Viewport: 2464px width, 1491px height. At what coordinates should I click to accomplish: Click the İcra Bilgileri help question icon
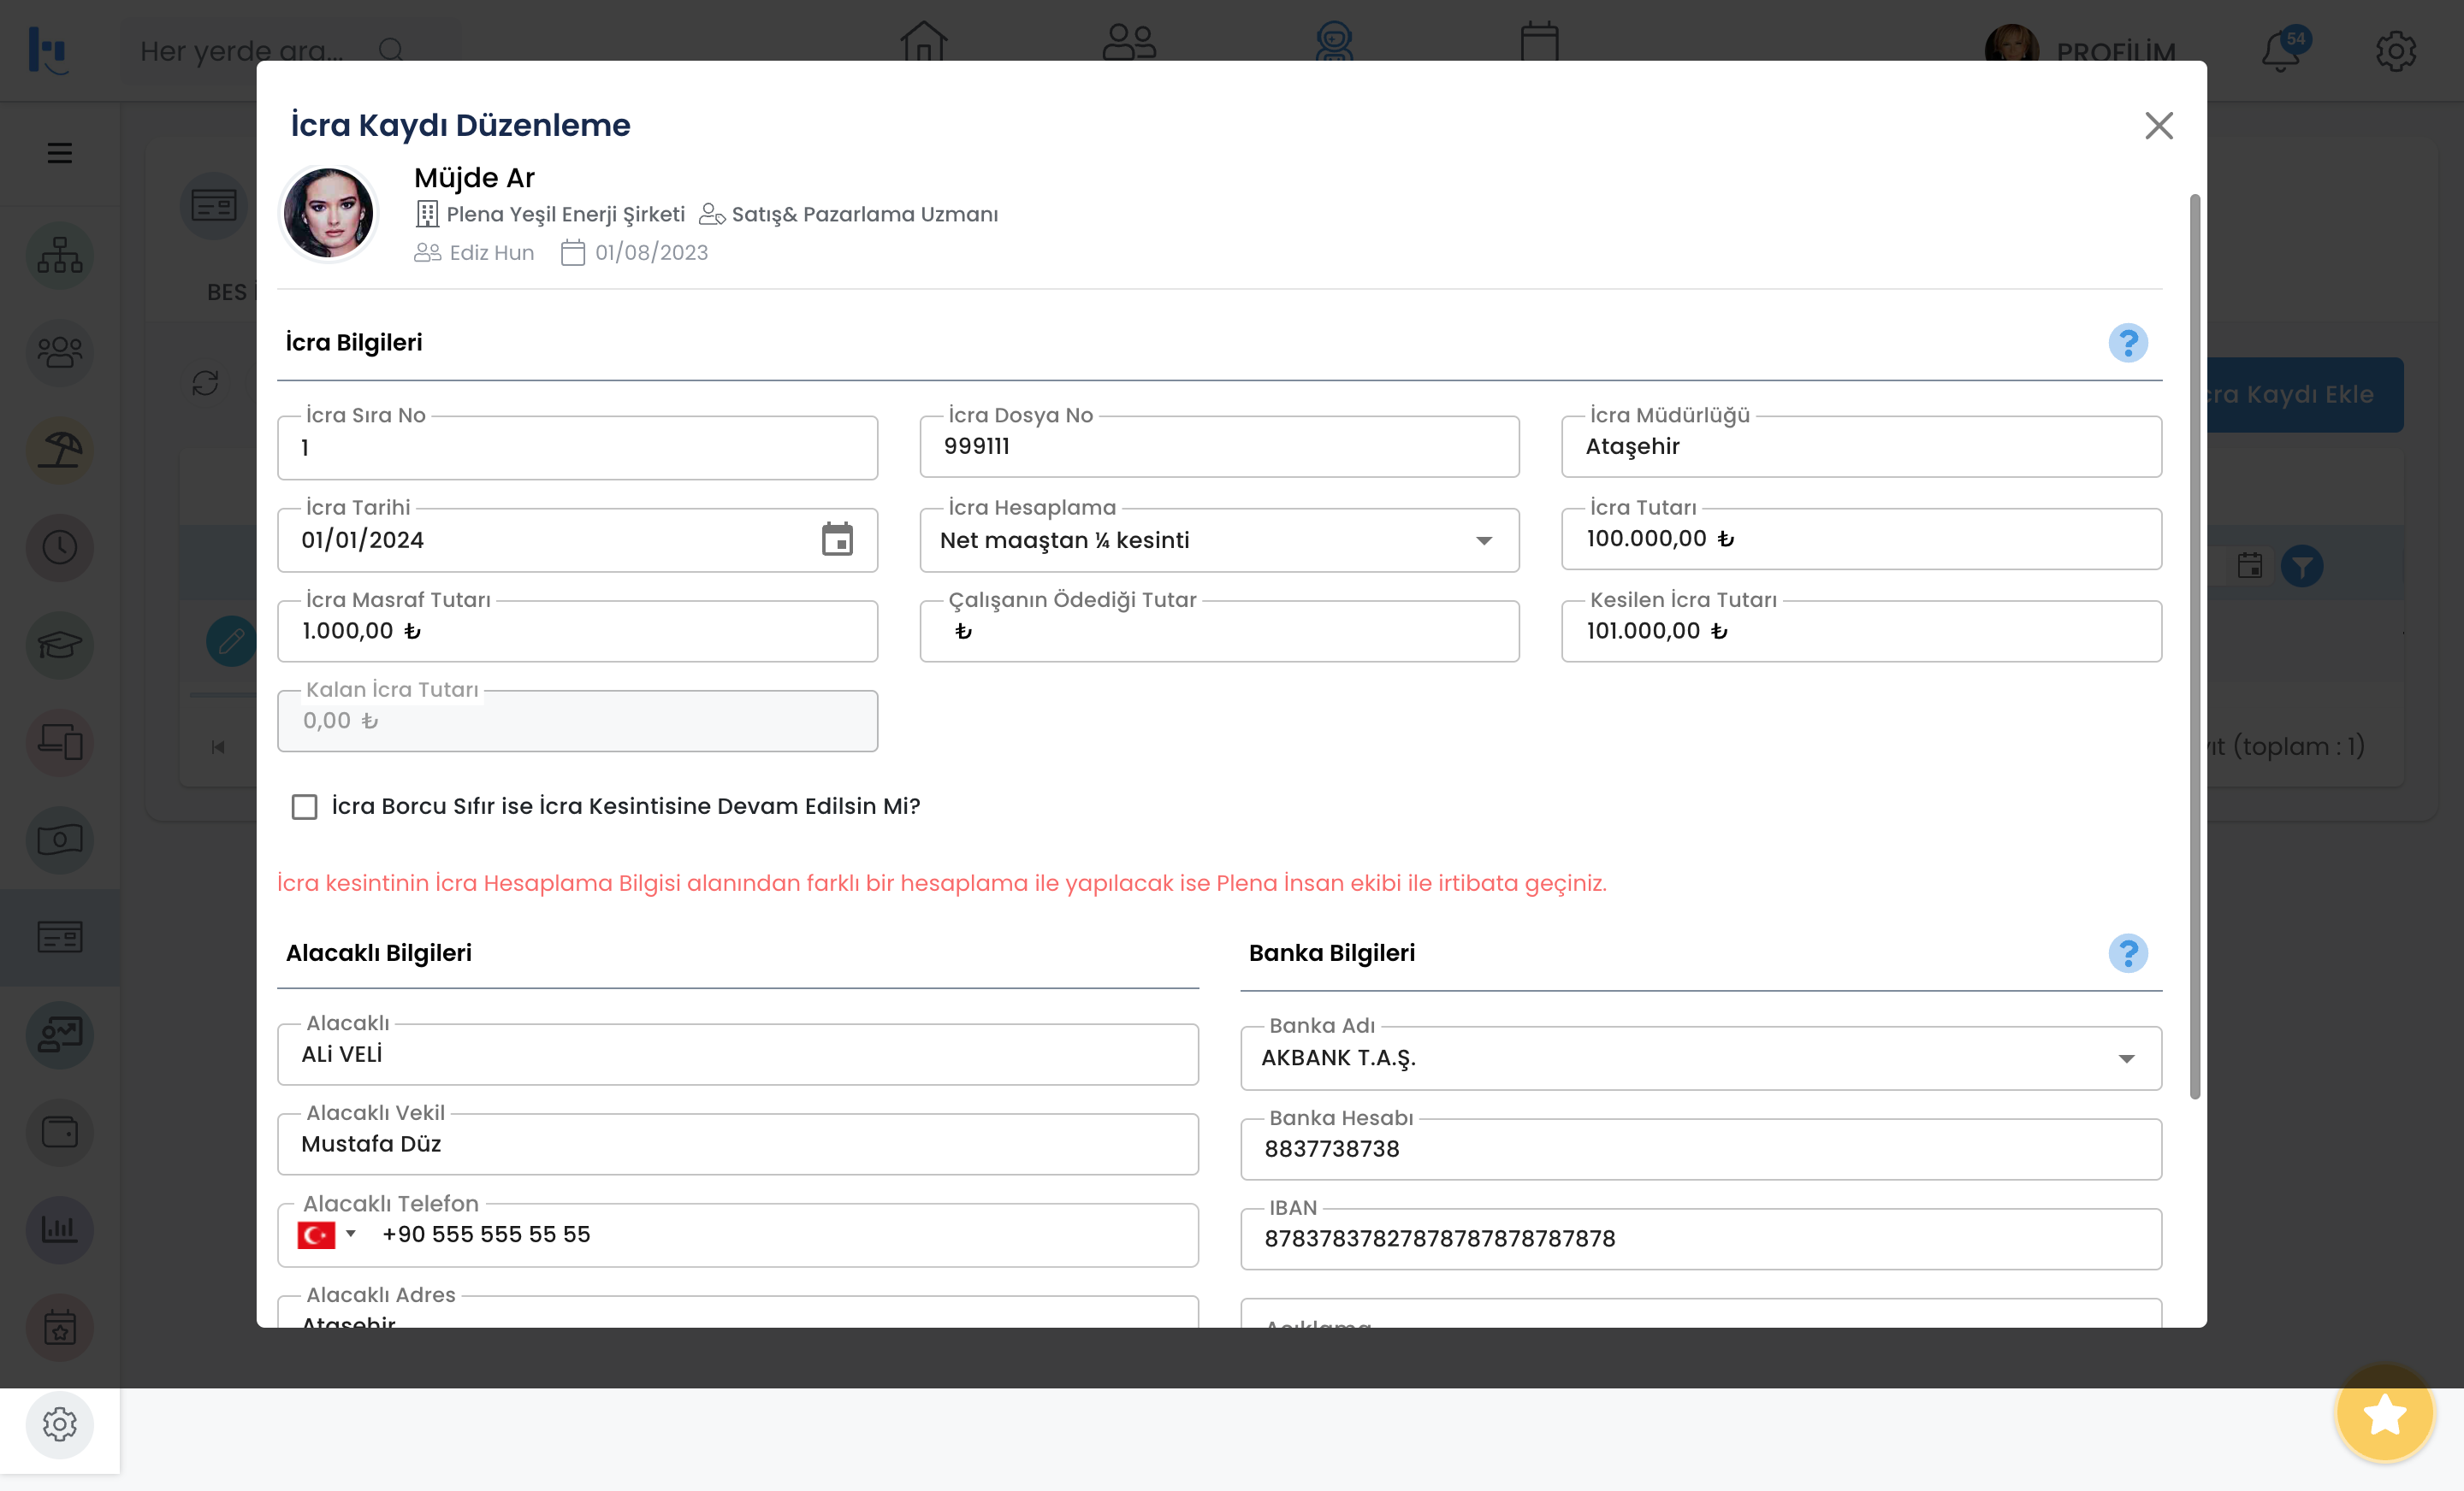[x=2127, y=343]
